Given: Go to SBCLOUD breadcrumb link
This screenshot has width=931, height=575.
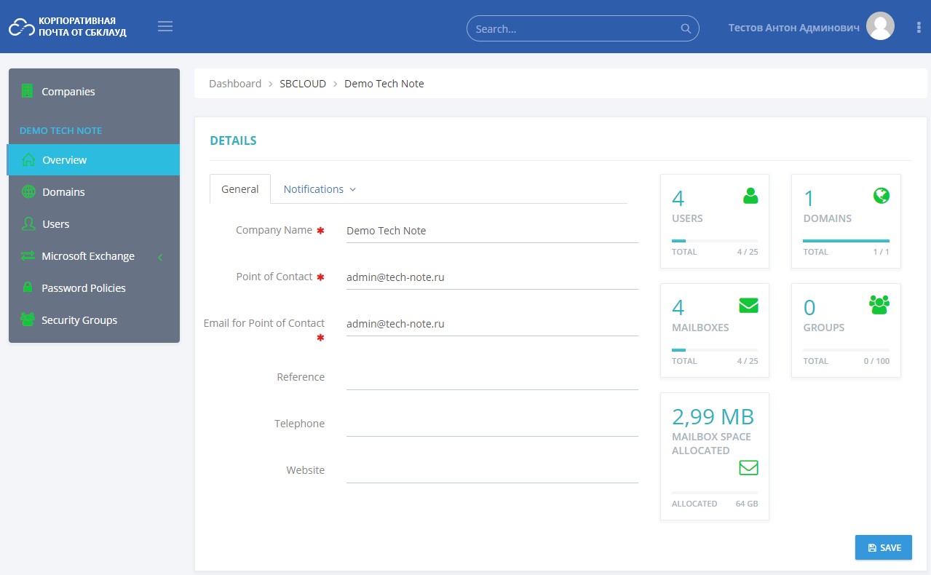Looking at the screenshot, I should pos(303,83).
